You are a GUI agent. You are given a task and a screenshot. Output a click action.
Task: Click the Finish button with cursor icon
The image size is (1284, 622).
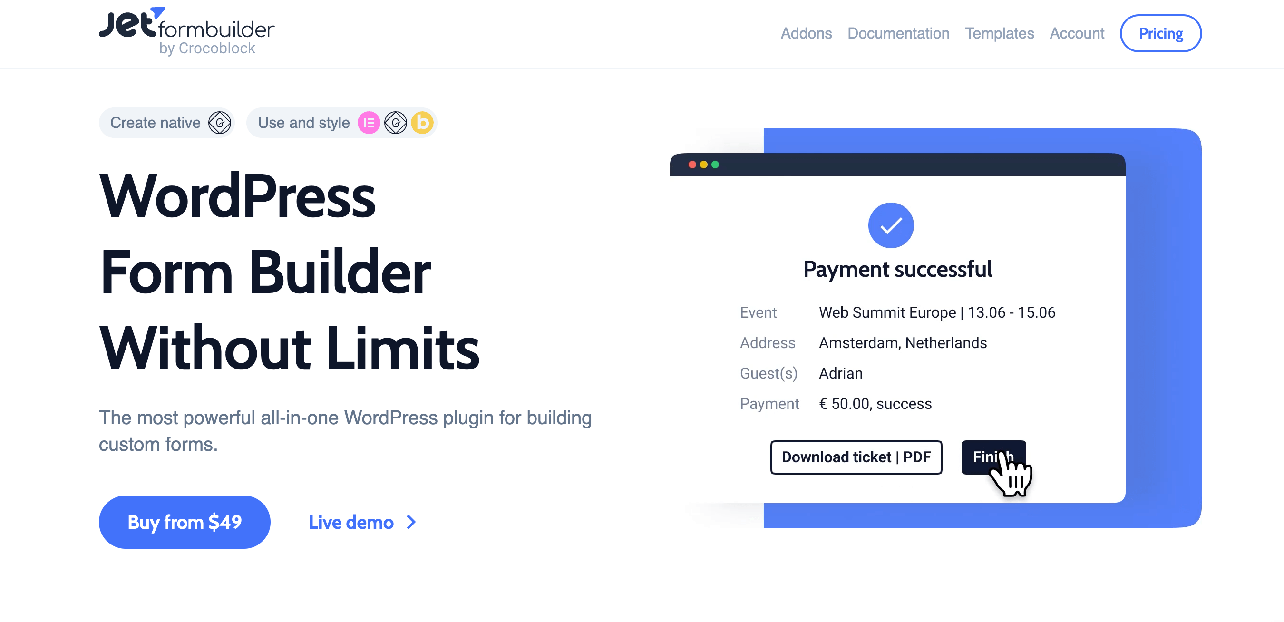993,457
